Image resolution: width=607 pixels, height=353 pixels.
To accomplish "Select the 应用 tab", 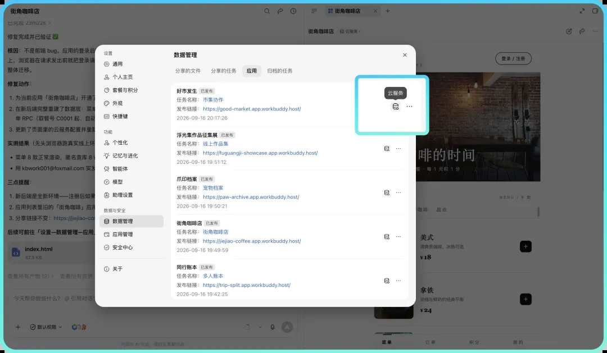I will [252, 71].
